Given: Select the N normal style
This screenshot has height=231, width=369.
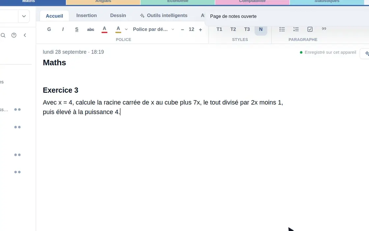Looking at the screenshot, I should 261,29.
